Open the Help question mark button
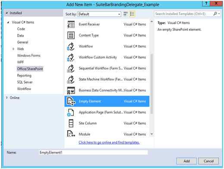This screenshot has width=224, height=169. pyautogui.click(x=206, y=3)
